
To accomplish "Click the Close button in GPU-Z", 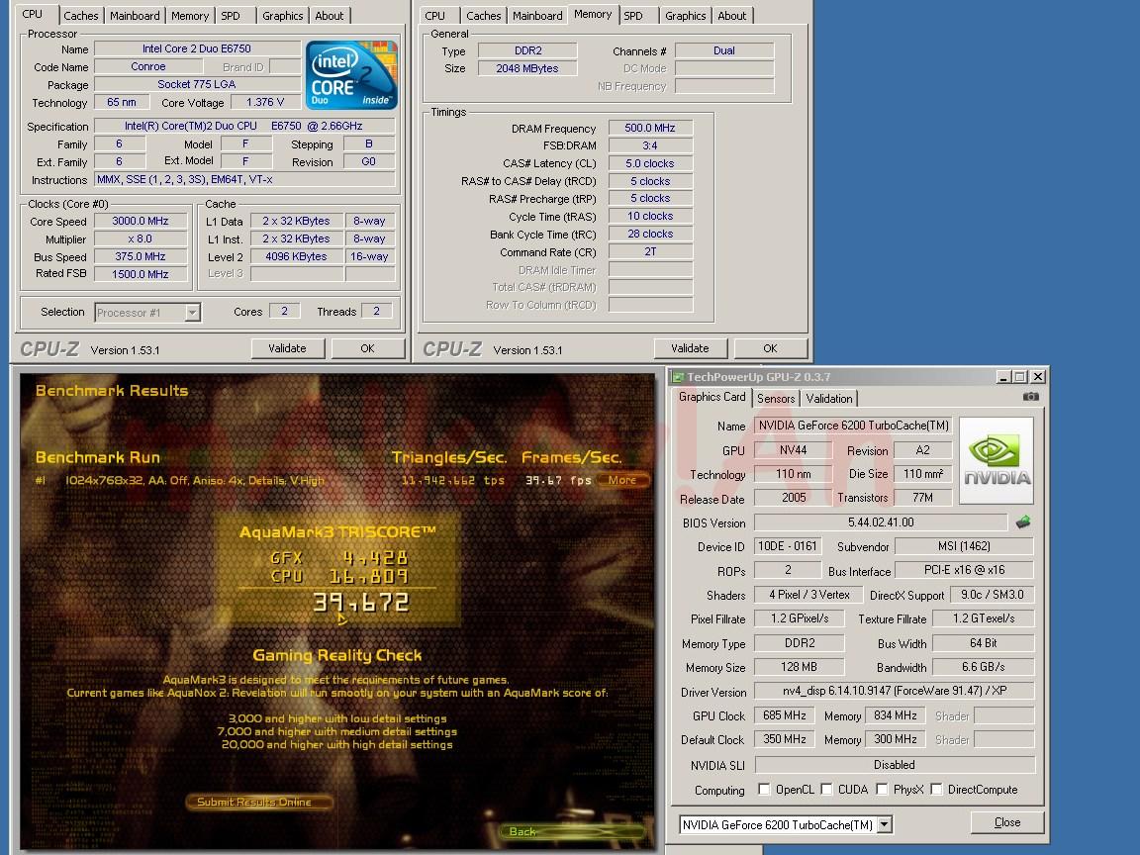I will click(x=1007, y=823).
